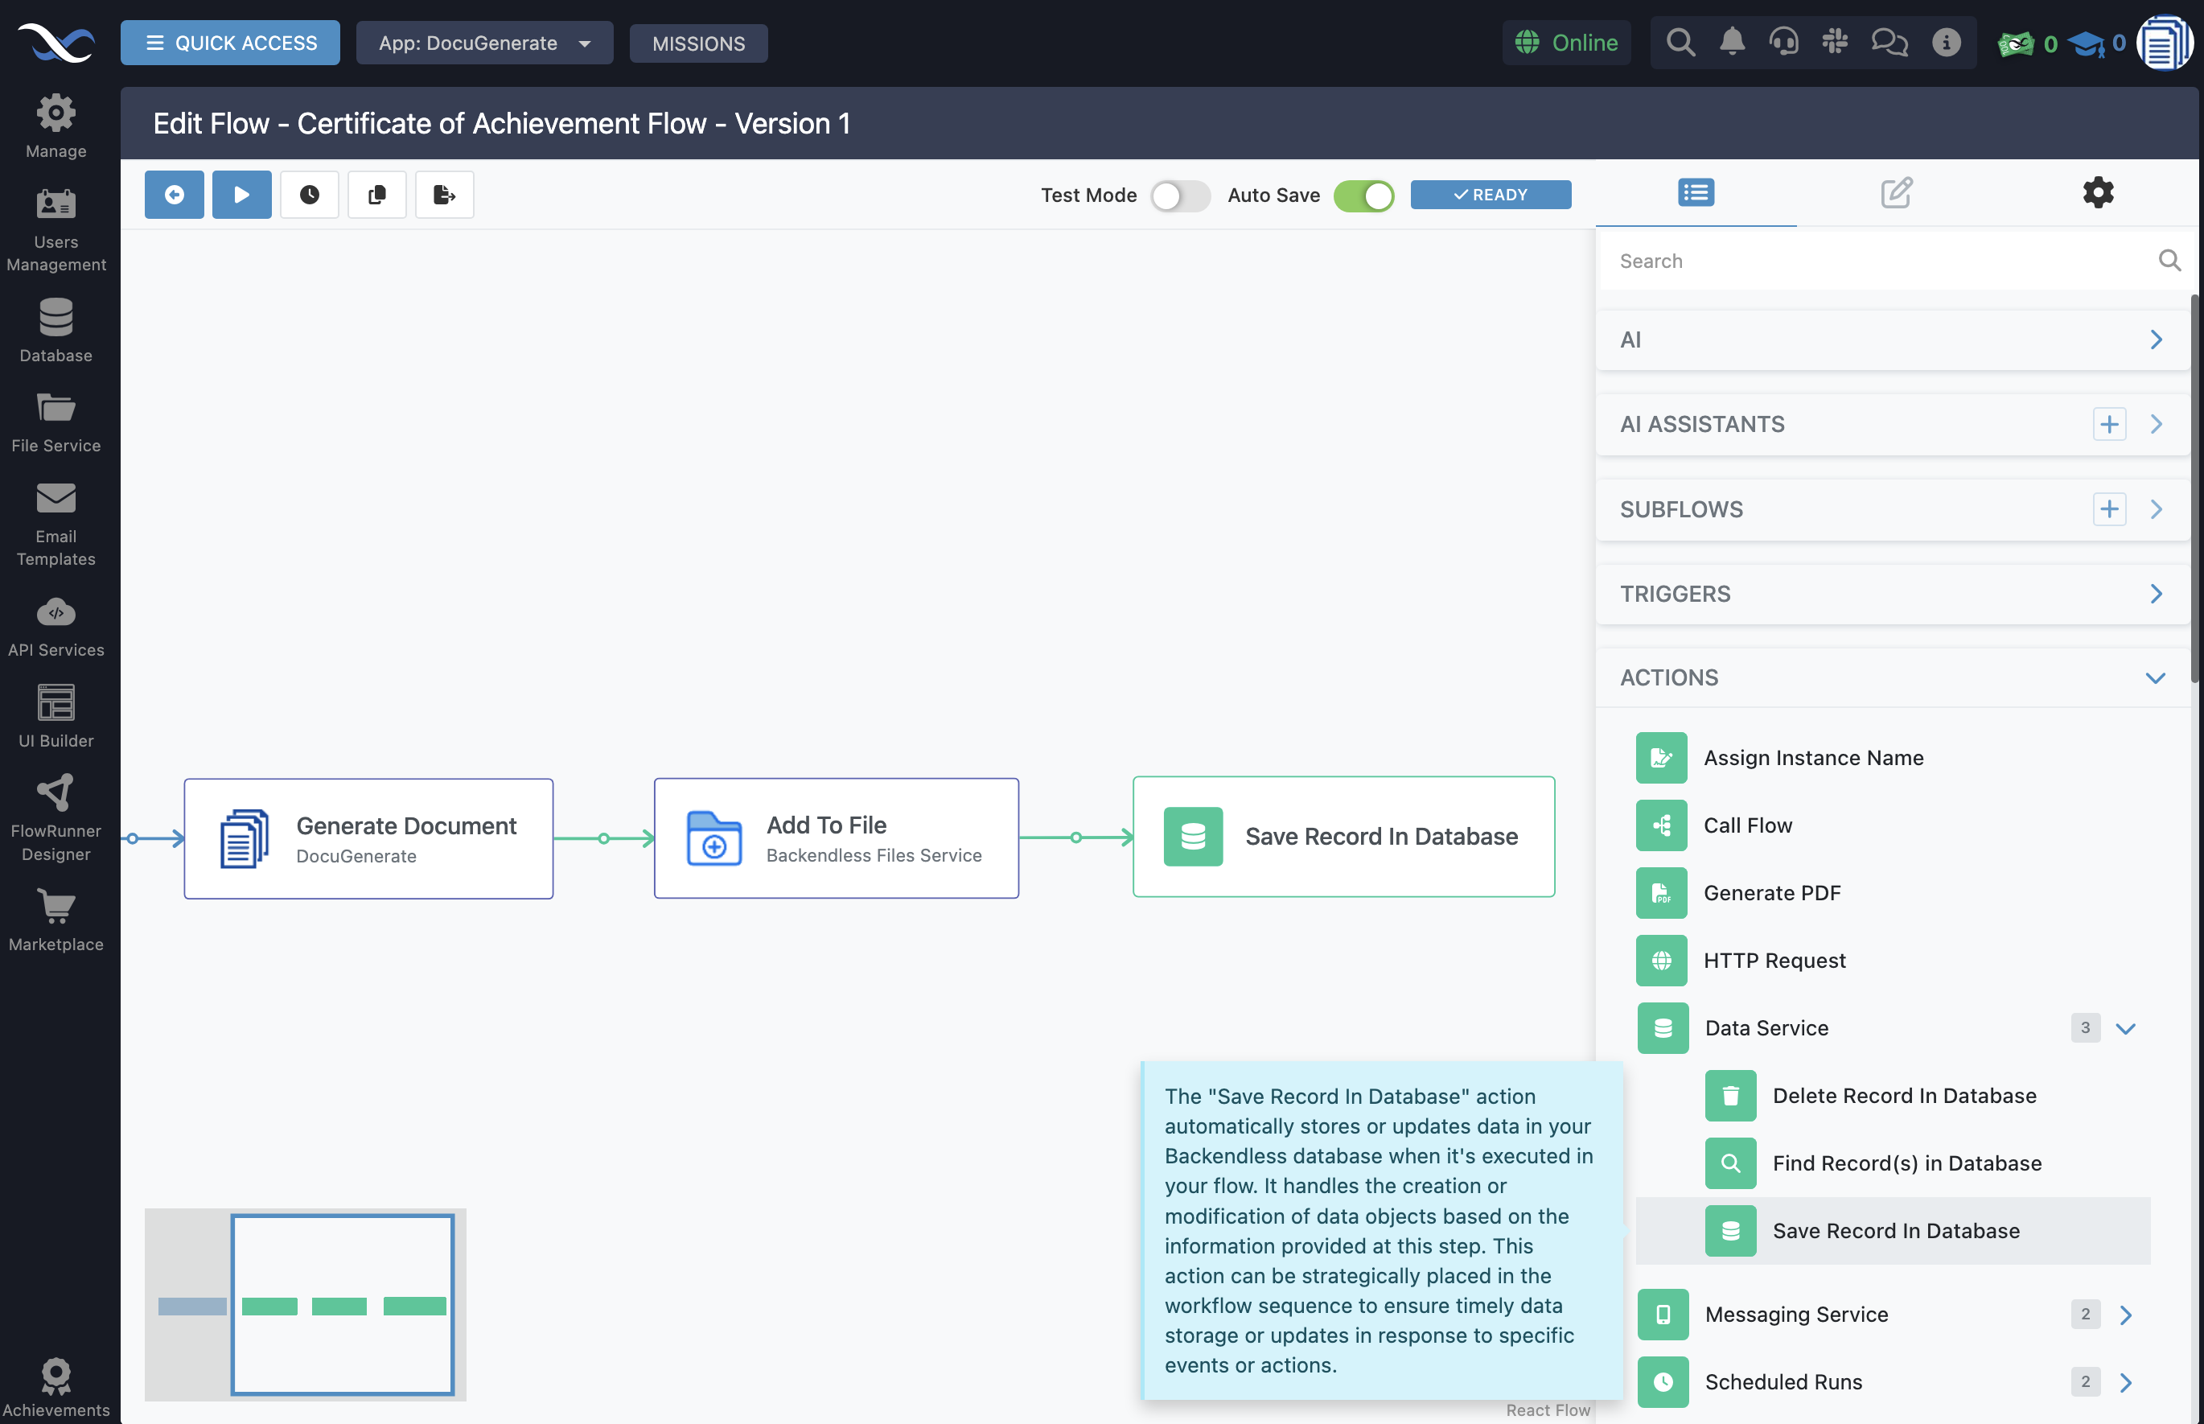Collapse the Data Service action group
Screen dimensions: 2204x1424
[2126, 1027]
